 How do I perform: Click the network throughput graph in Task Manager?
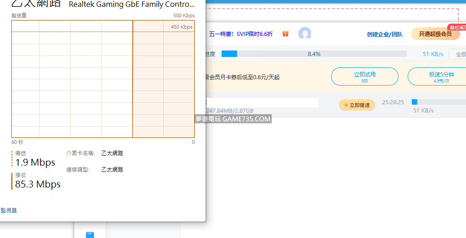(x=103, y=79)
